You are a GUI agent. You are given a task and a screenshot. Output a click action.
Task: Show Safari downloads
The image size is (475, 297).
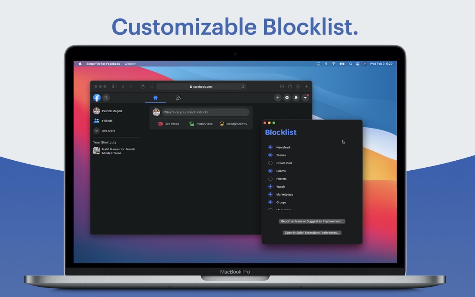tap(282, 86)
